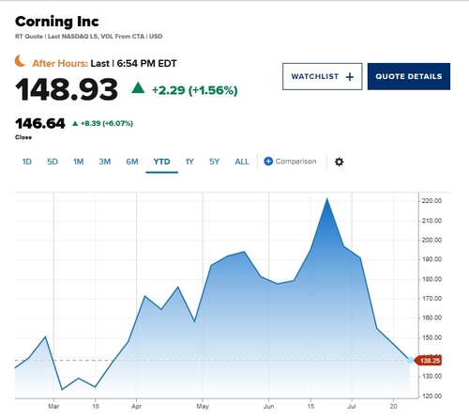469x420 pixels.
Task: Select the YTD chart tab
Action: tap(161, 162)
